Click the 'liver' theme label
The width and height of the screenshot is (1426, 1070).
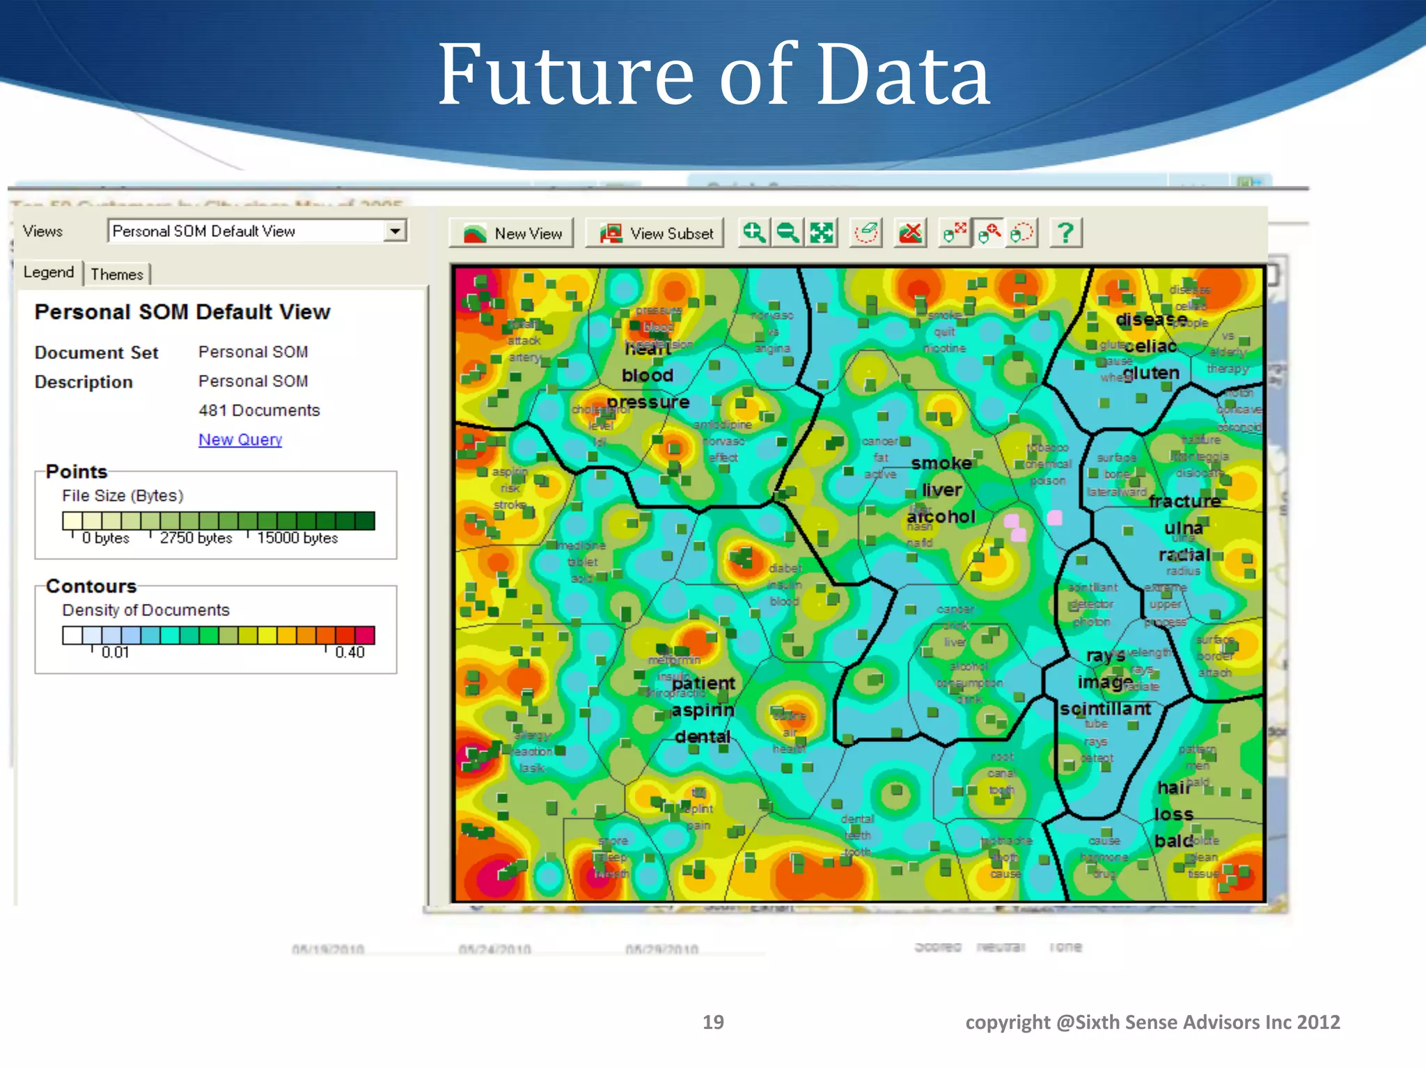point(941,490)
